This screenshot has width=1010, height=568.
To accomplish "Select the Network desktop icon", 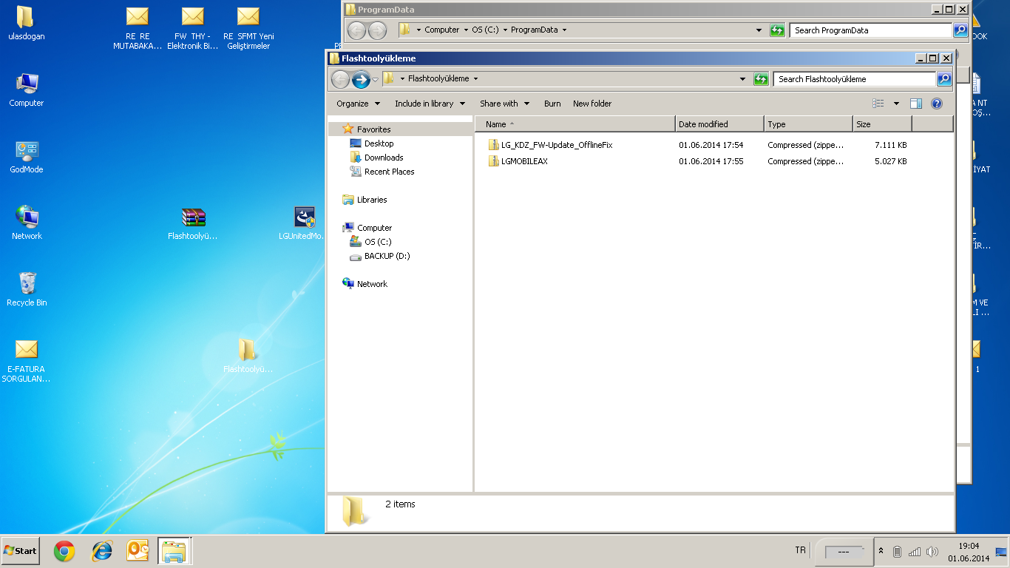I will [27, 223].
